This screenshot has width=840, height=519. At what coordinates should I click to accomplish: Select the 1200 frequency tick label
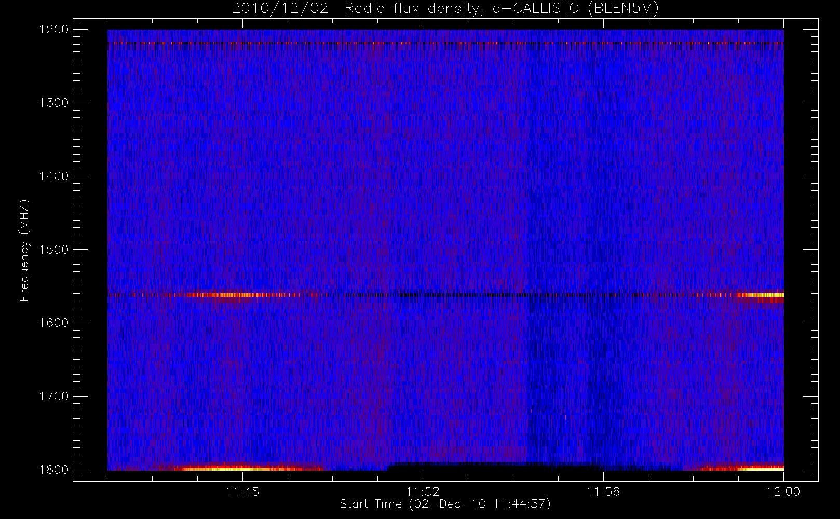(x=54, y=30)
